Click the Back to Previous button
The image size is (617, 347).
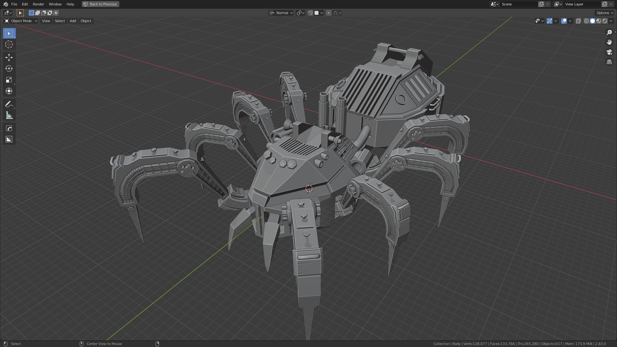click(100, 4)
